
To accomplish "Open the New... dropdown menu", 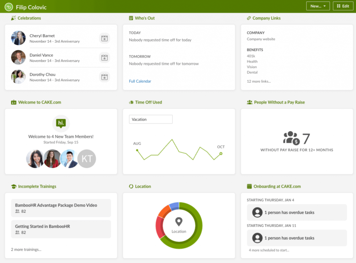I will point(318,6).
